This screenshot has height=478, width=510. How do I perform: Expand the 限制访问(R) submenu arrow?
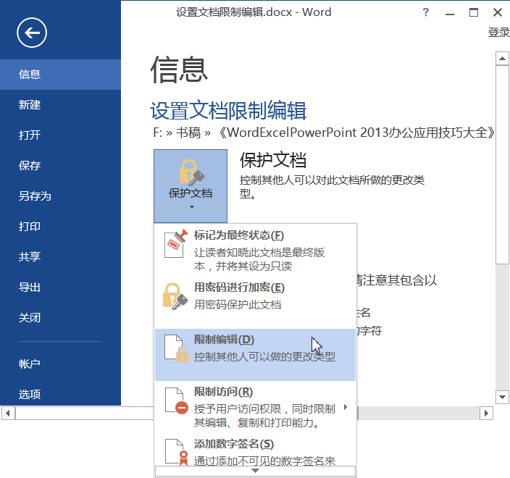click(x=346, y=407)
